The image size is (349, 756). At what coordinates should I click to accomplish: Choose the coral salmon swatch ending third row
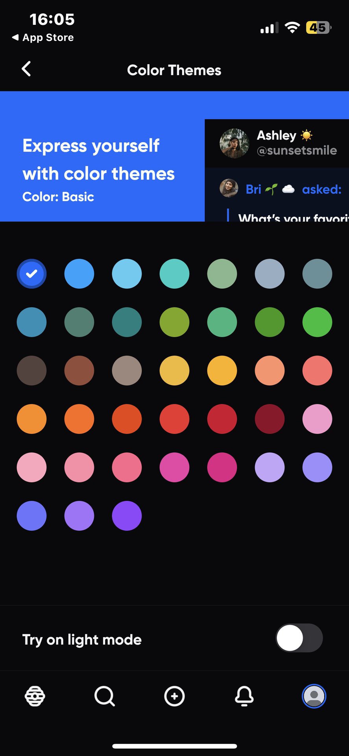pyautogui.click(x=317, y=371)
